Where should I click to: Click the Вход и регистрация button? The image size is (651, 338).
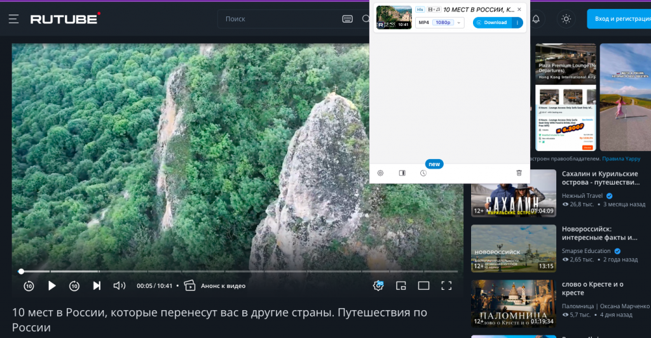pyautogui.click(x=619, y=19)
